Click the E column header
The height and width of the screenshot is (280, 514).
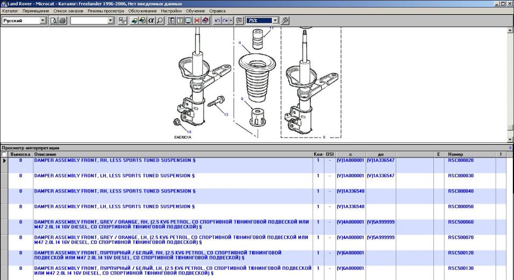point(439,154)
